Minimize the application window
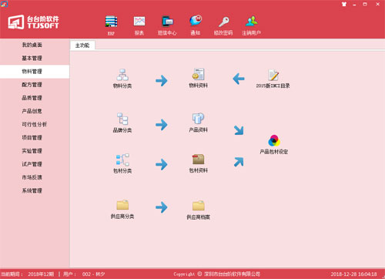Screen dimensions: 385x279 [x=354, y=4]
